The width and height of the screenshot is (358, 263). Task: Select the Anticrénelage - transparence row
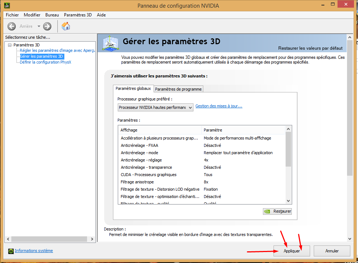tap(201, 167)
